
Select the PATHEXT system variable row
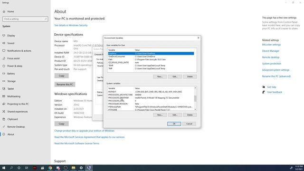tap(151, 92)
